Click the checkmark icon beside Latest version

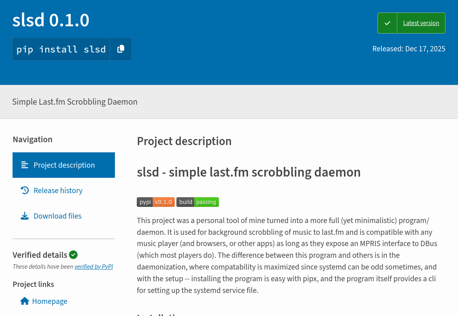coord(387,23)
